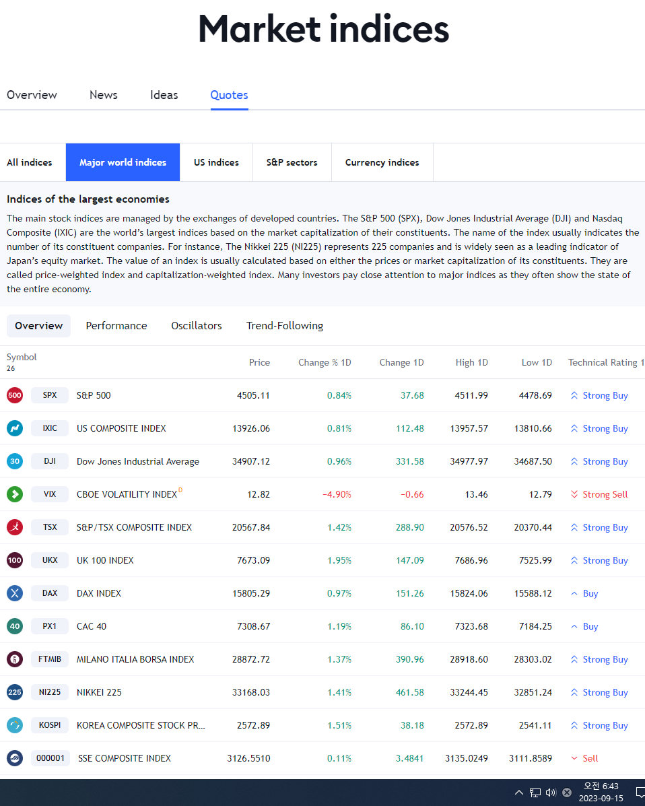Click VIX change value -4.90%
The width and height of the screenshot is (645, 806).
point(337,494)
